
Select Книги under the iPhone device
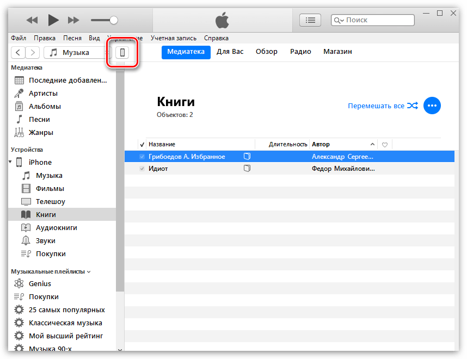(62, 215)
